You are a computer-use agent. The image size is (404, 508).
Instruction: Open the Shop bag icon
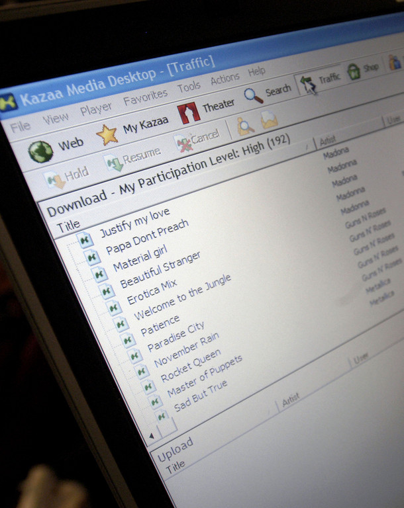coord(354,71)
